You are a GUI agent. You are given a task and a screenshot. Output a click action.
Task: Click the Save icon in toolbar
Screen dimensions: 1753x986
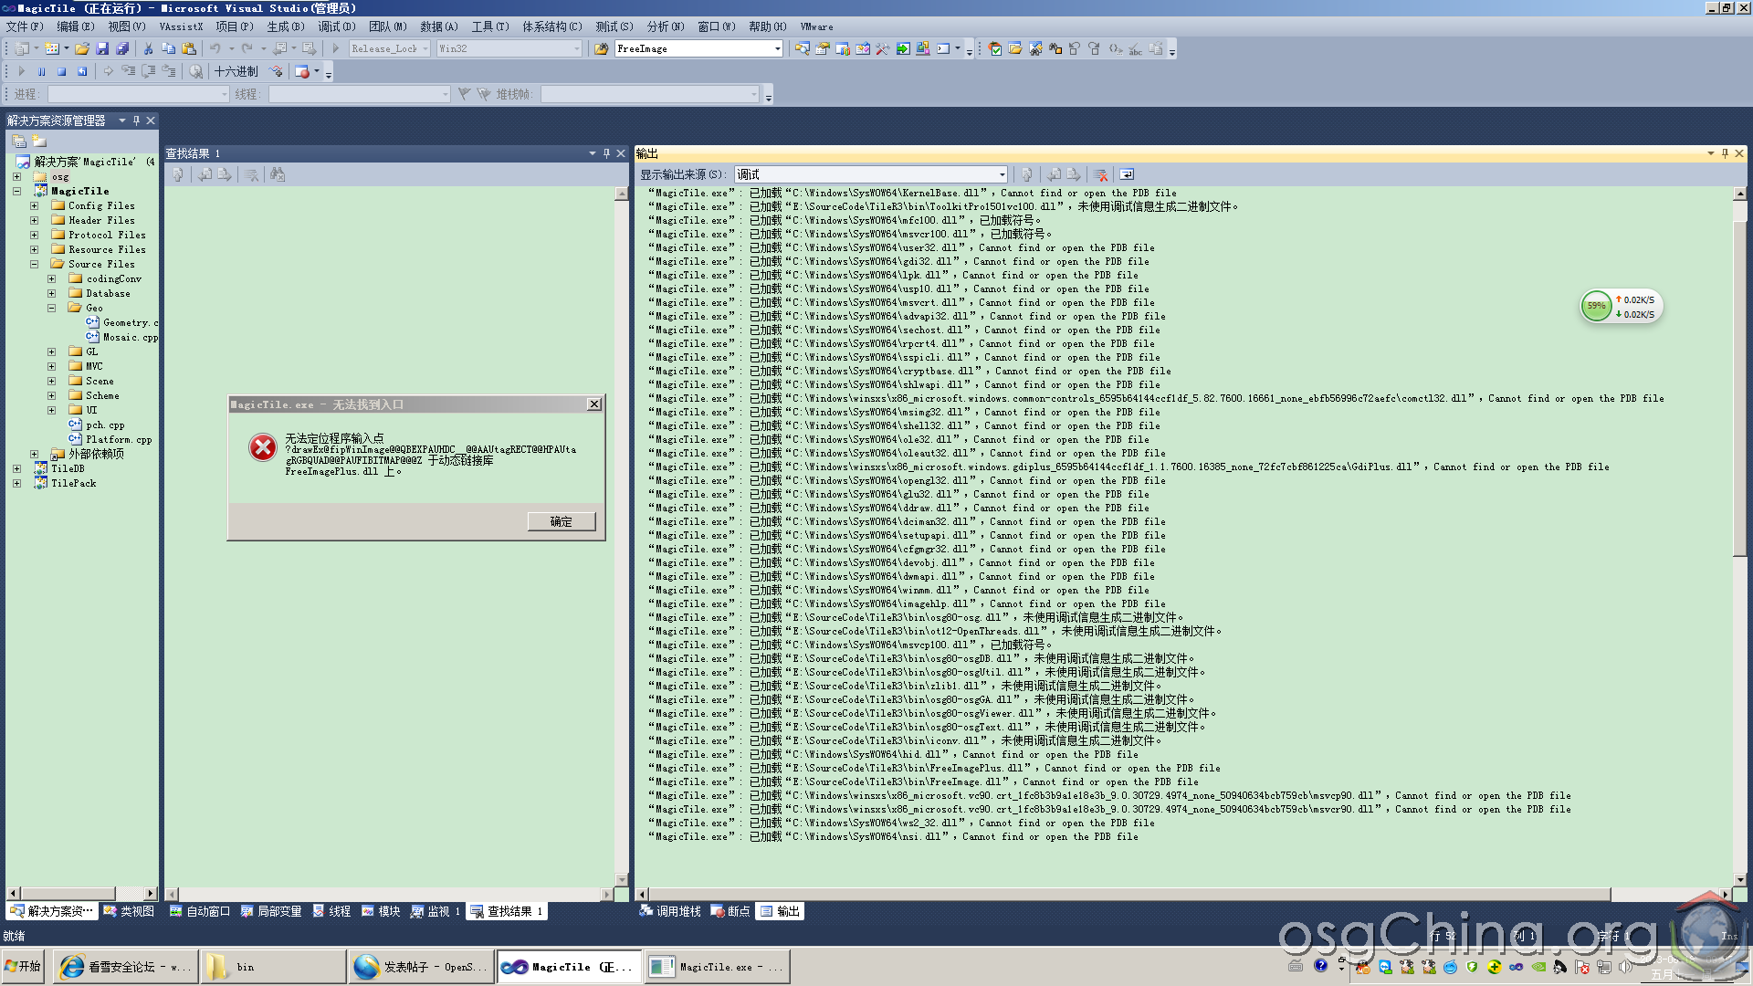pos(102,48)
